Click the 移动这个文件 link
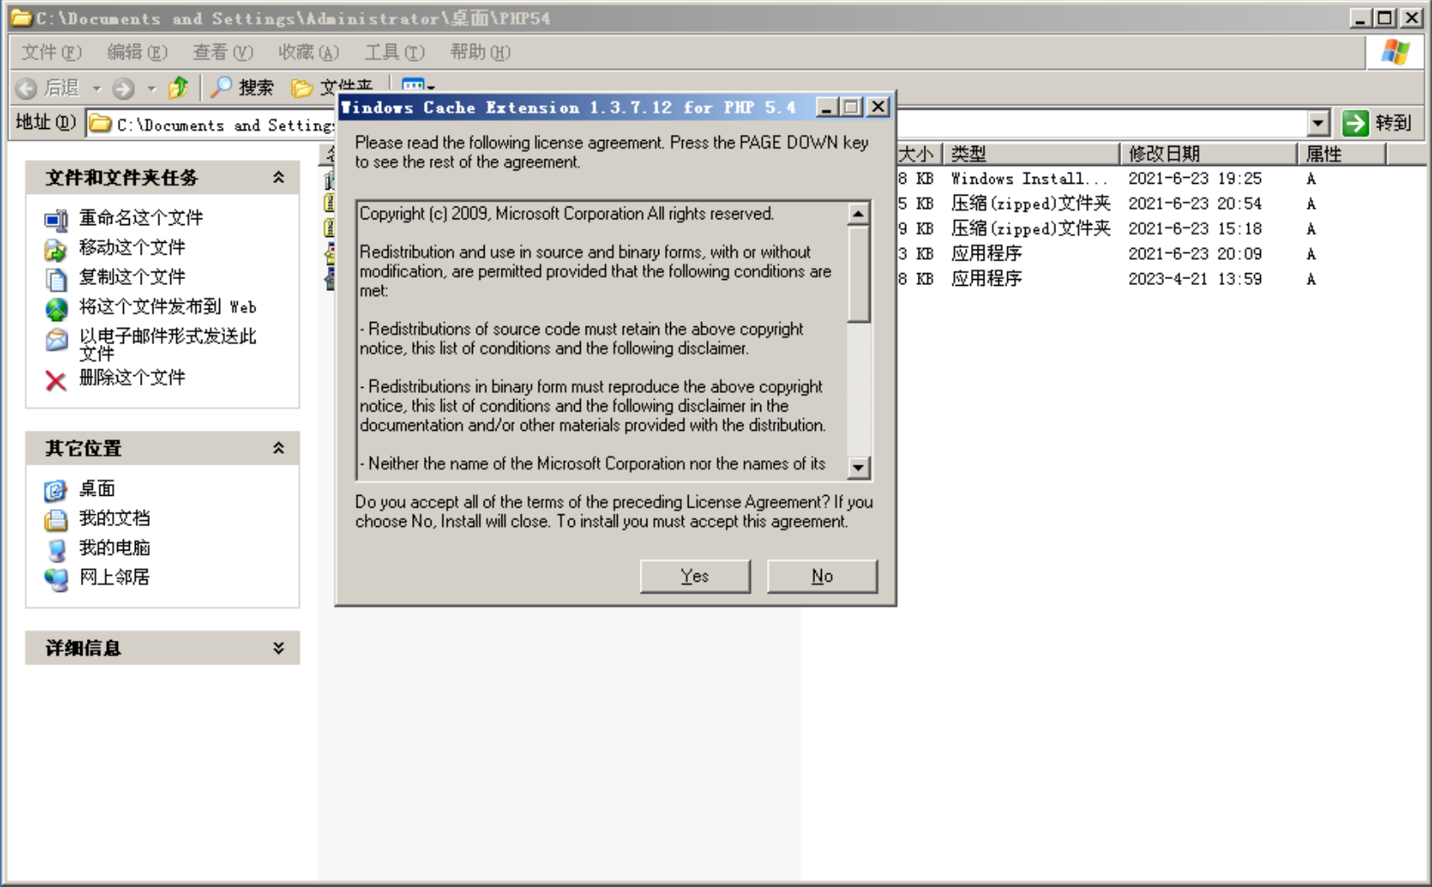The width and height of the screenshot is (1432, 887). (132, 247)
